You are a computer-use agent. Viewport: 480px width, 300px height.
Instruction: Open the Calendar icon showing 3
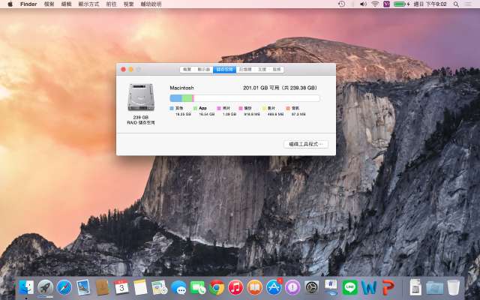121,288
